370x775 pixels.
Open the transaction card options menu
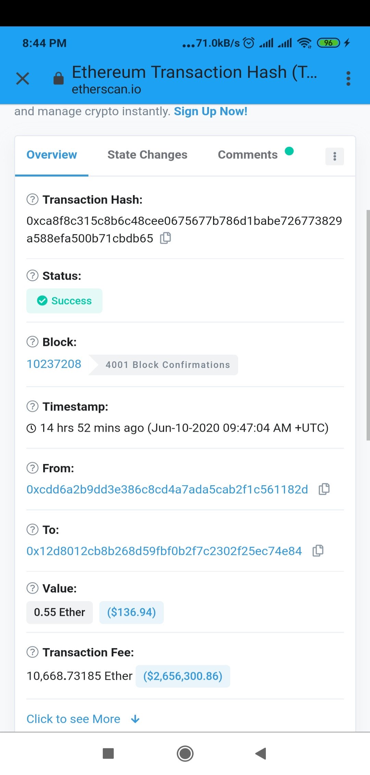point(334,156)
